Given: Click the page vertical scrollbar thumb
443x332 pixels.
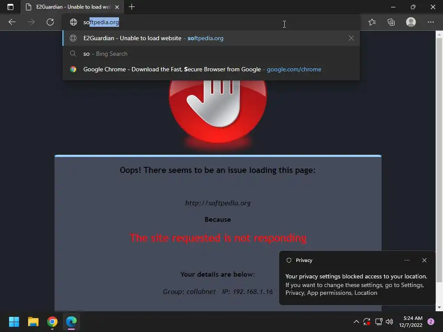Looking at the screenshot, I should (439, 160).
